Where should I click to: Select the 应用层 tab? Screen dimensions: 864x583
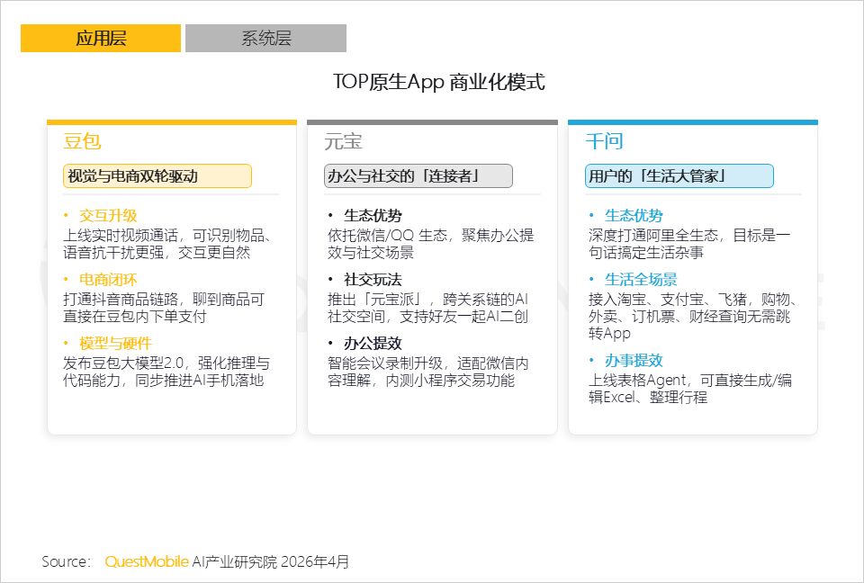point(101,38)
